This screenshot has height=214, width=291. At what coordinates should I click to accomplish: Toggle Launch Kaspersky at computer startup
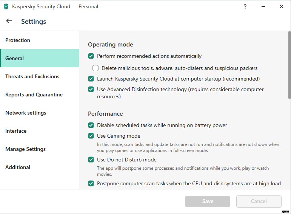click(x=91, y=79)
